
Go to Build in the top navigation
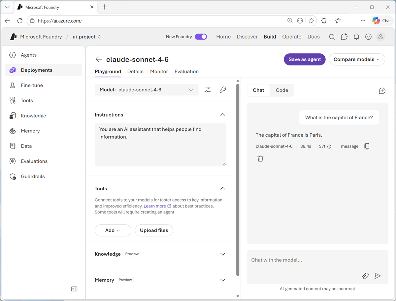(x=270, y=37)
